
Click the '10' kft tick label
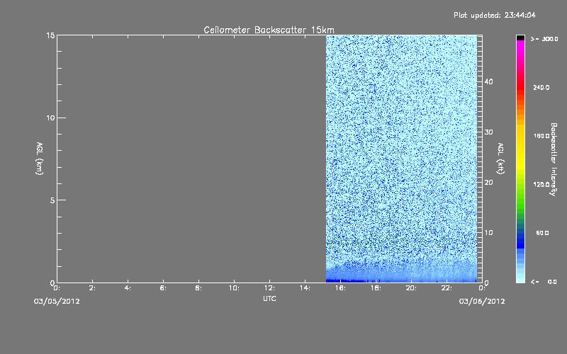tap(488, 233)
